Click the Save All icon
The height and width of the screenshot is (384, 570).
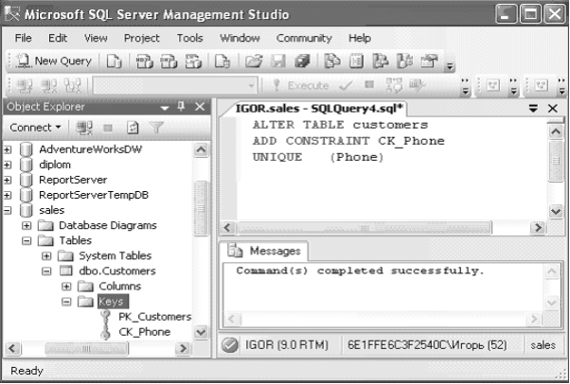302,61
